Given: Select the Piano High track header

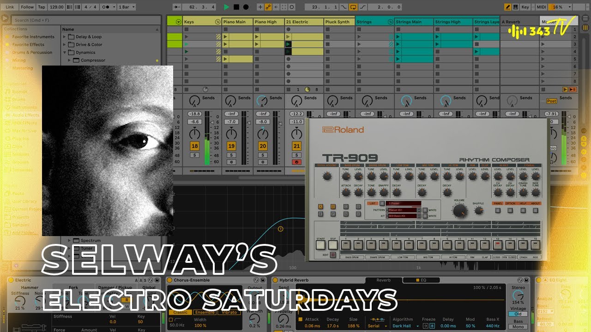Looking at the screenshot, I should [269, 22].
